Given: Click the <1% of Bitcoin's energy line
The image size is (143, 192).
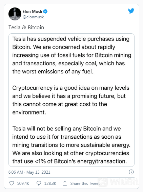Looking at the screenshot, I should click(69, 161).
